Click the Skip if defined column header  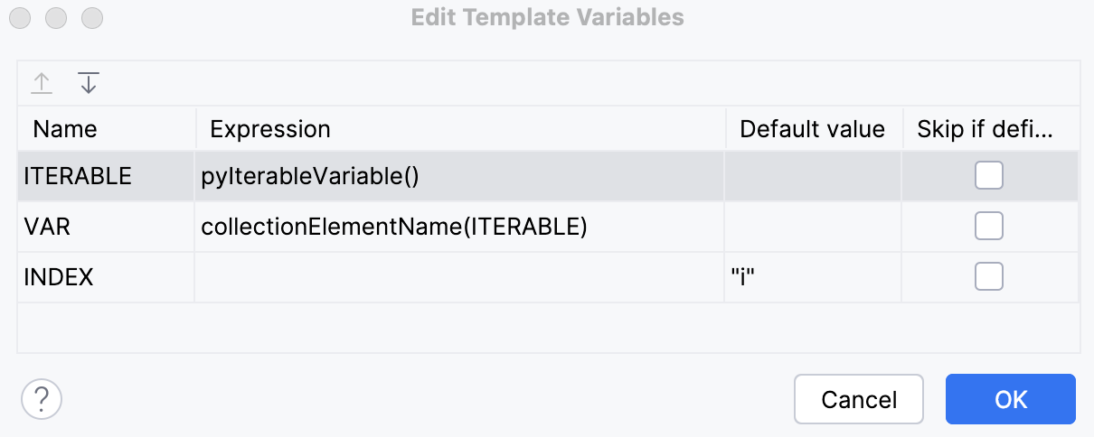[x=985, y=129]
